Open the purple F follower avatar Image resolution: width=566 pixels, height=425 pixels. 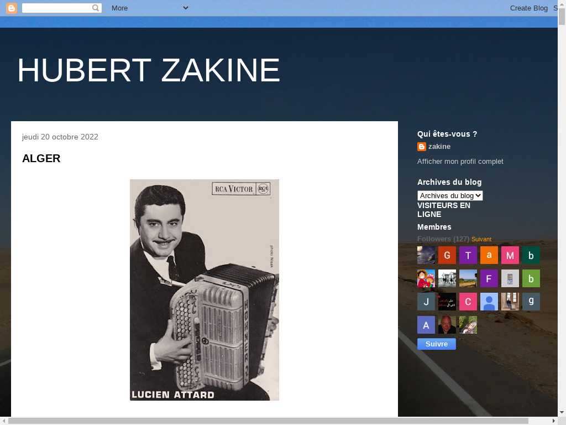[489, 278]
